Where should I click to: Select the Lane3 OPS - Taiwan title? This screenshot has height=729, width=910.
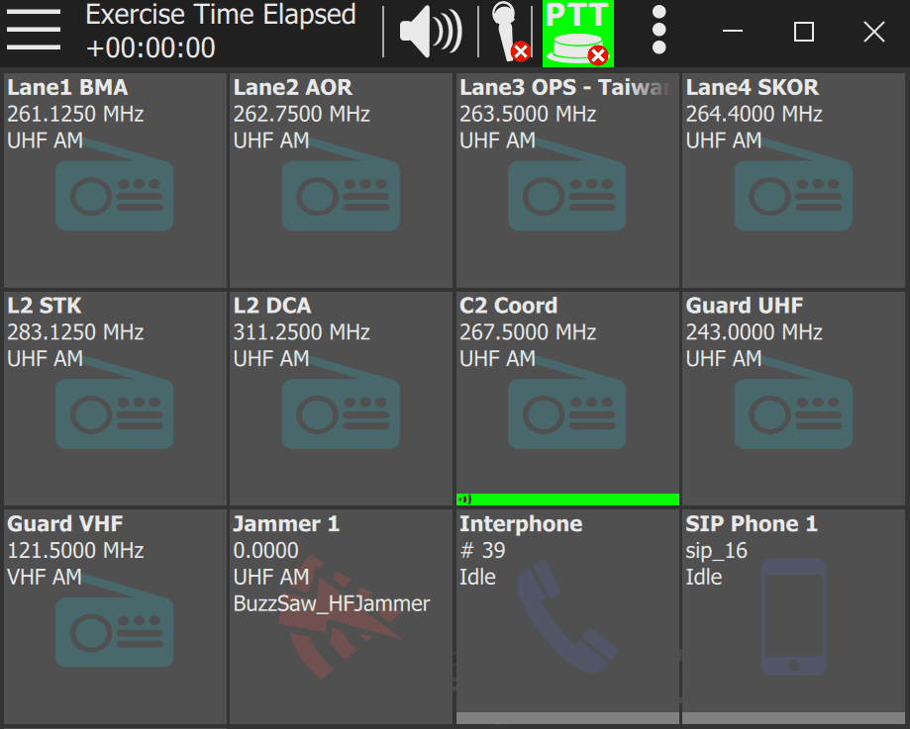click(x=564, y=88)
